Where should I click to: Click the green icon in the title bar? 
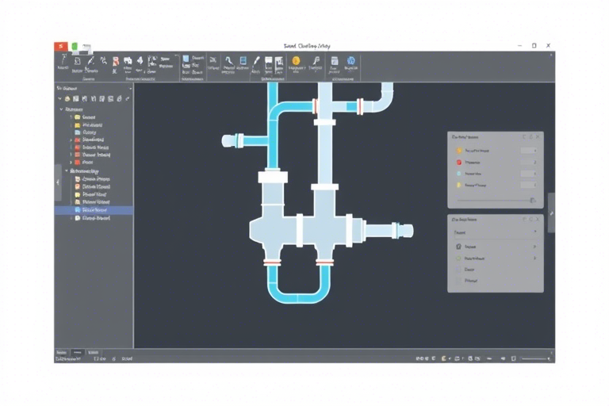click(75, 46)
